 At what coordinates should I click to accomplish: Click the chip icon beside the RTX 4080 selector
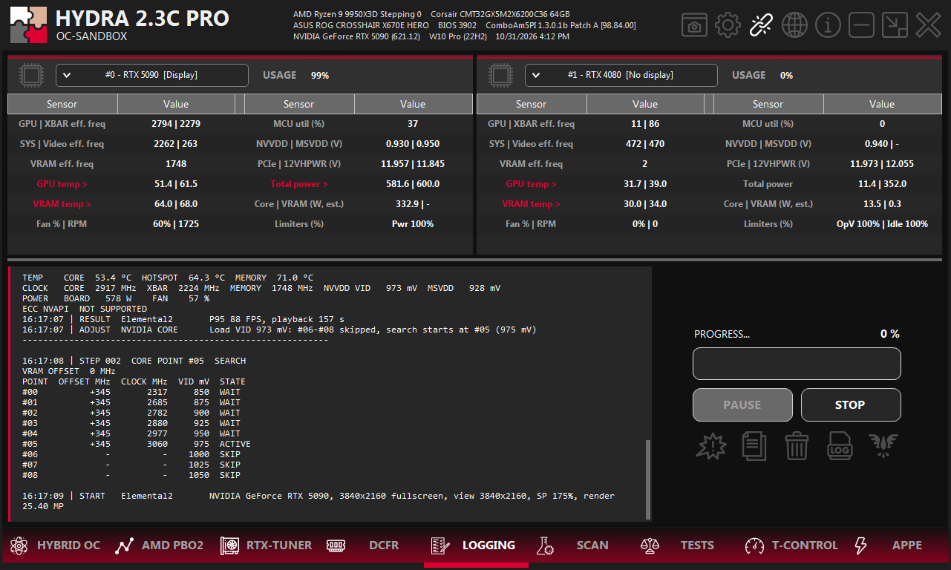click(x=500, y=75)
